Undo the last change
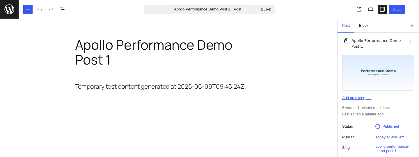The height and width of the screenshot is (157, 419). click(40, 9)
